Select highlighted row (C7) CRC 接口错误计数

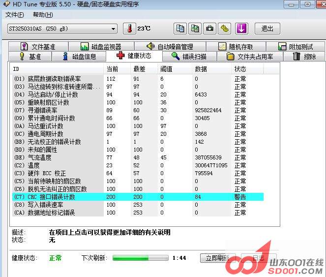pyautogui.click(x=138, y=197)
